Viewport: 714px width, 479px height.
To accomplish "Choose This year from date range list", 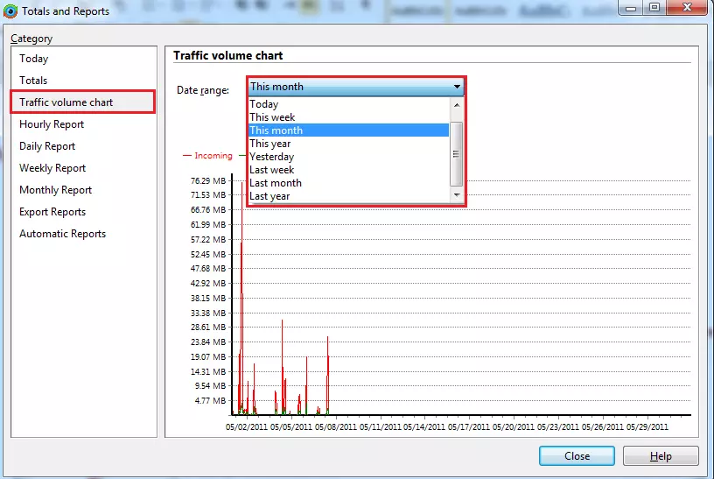I will [x=349, y=144].
